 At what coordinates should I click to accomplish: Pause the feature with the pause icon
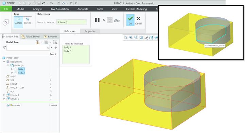pos(97,20)
